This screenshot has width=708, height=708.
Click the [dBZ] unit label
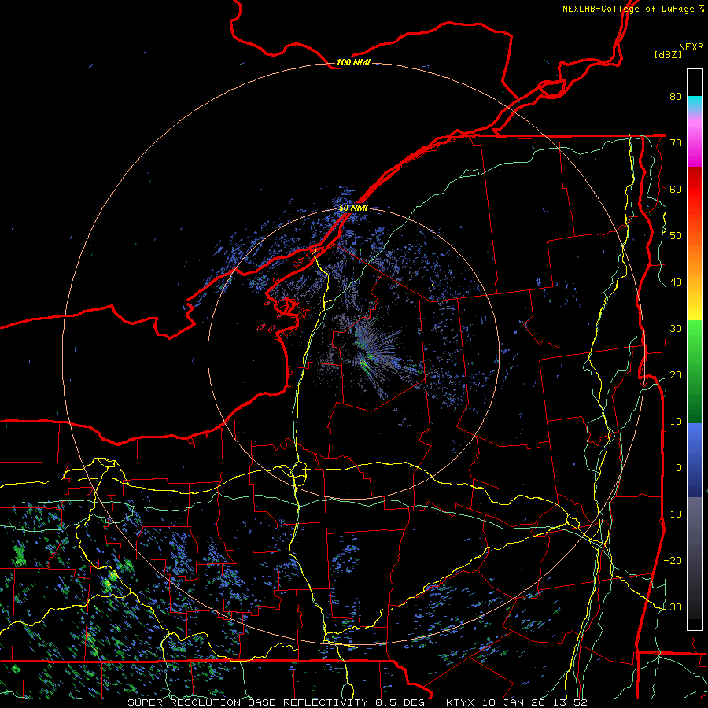(668, 55)
